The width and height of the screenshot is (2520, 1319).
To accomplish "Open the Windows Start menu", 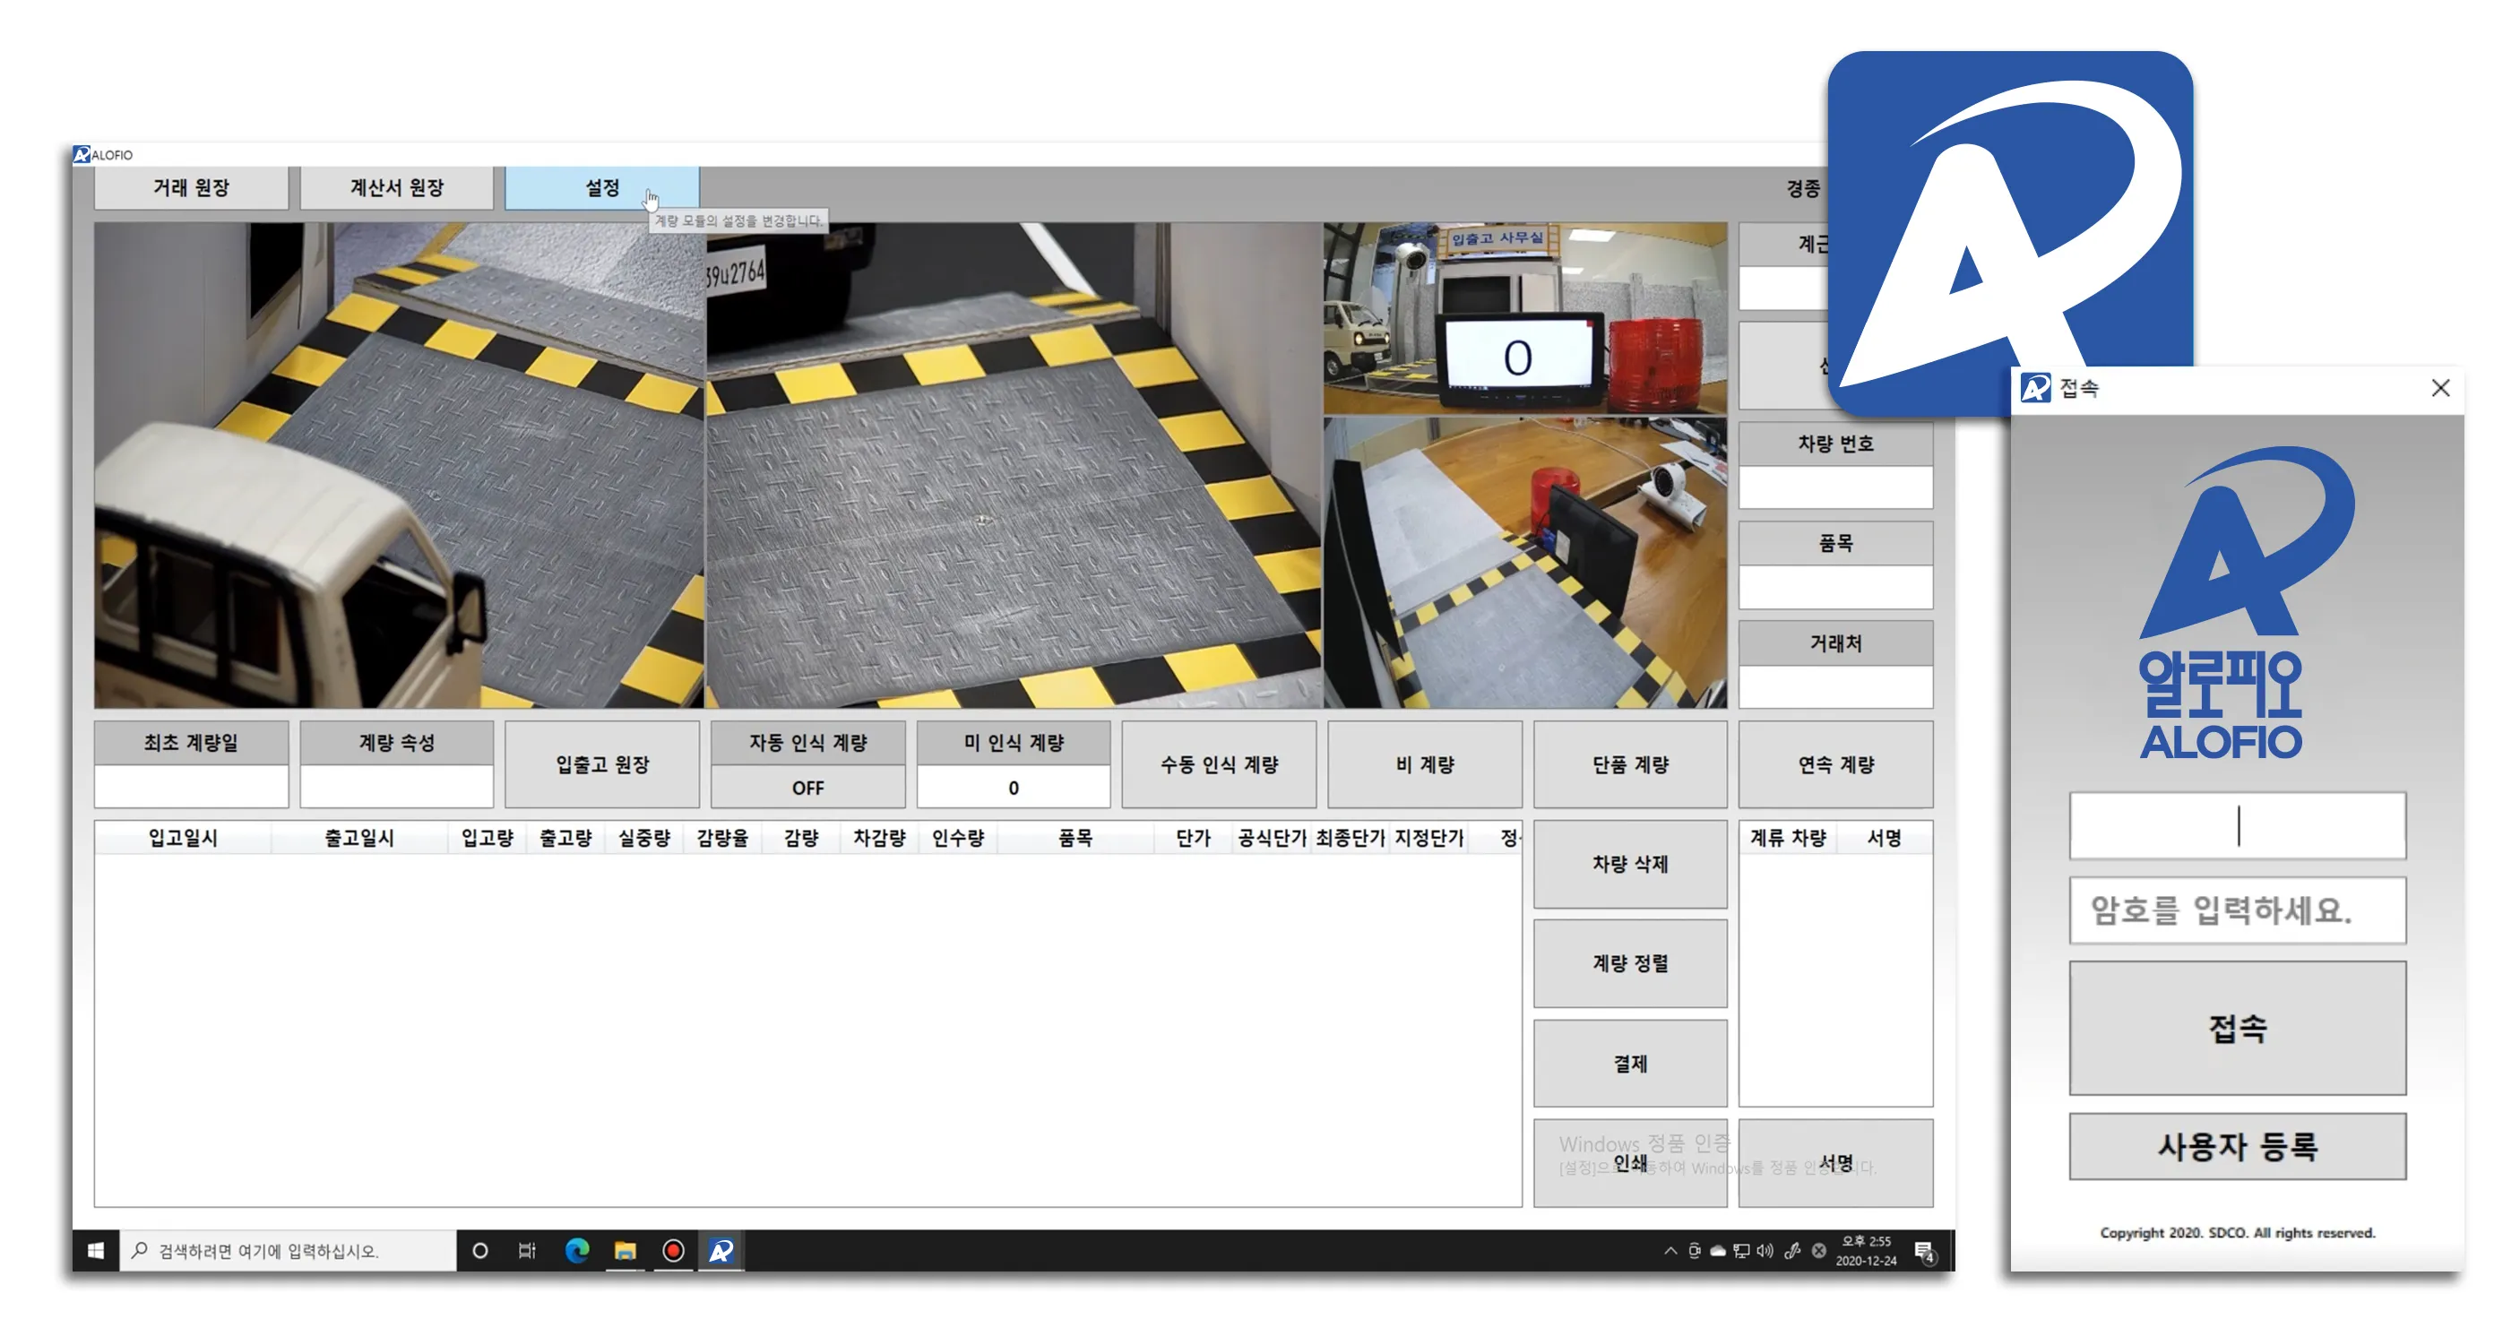I will 96,1251.
